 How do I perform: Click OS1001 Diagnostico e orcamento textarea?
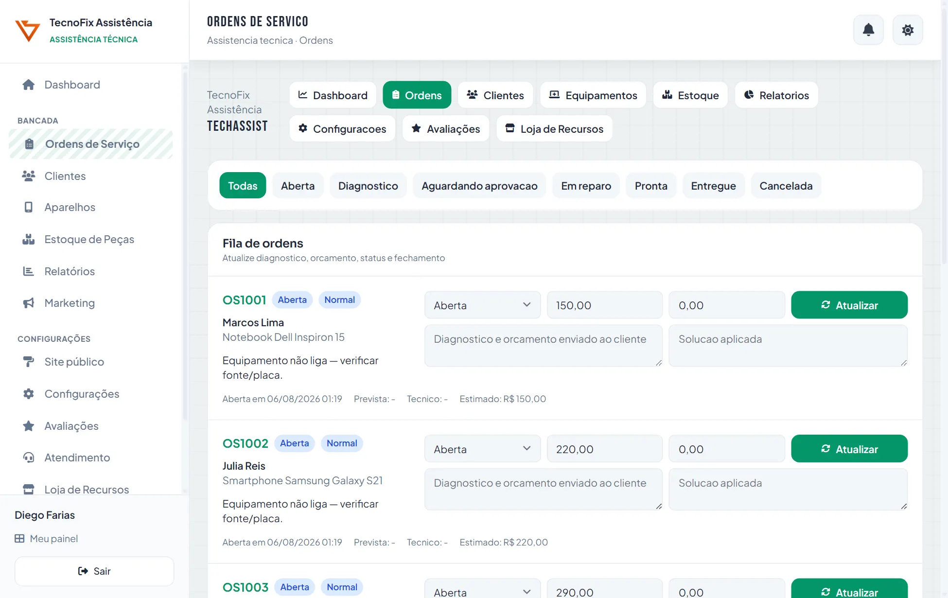tap(544, 346)
